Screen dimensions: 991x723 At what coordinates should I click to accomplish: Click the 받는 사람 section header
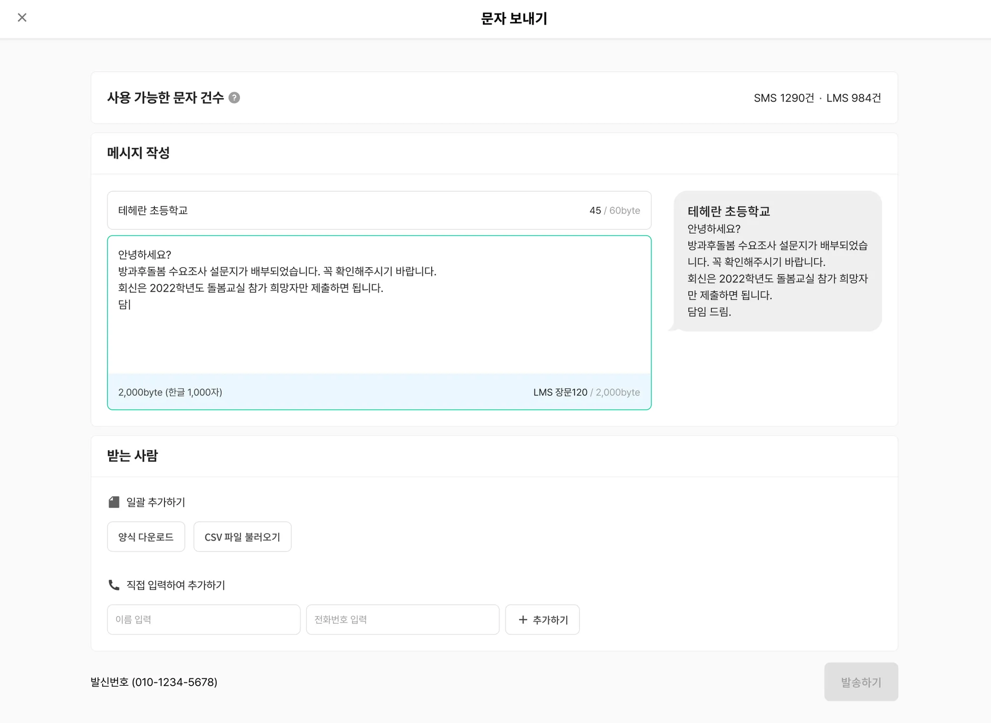133,456
